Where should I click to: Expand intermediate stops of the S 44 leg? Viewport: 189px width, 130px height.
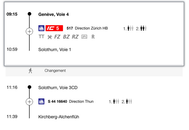tap(29, 102)
